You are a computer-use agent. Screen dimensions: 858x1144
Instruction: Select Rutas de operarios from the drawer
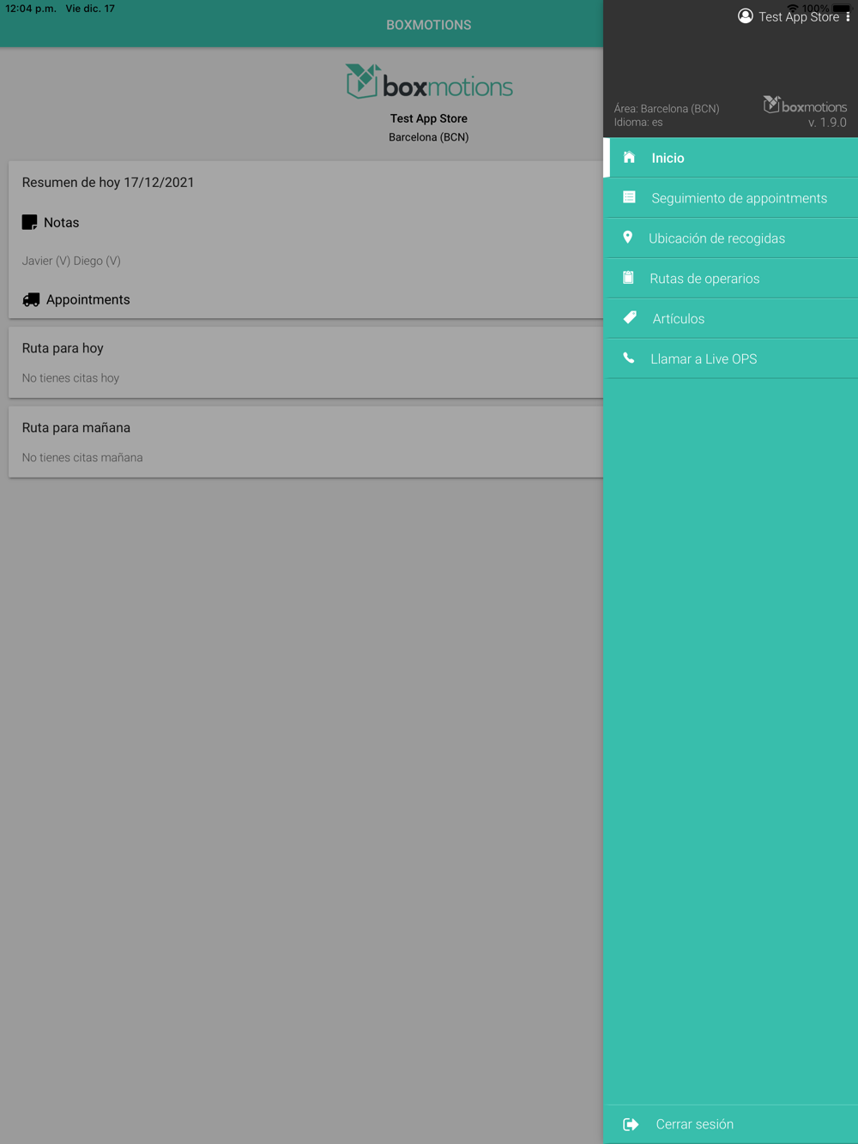point(731,279)
